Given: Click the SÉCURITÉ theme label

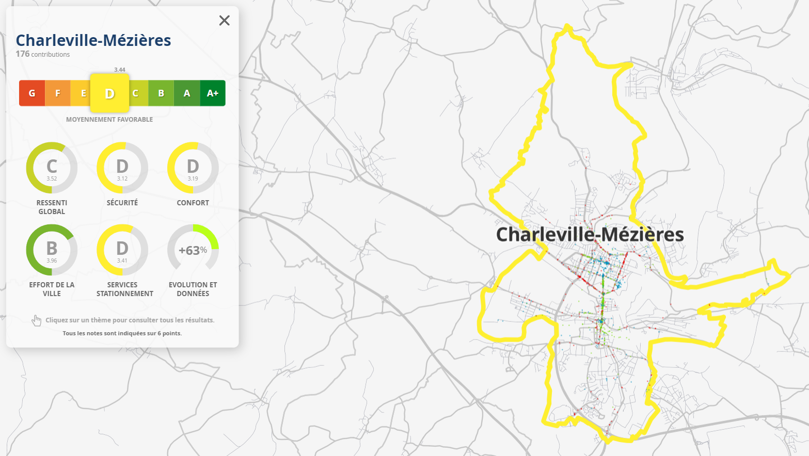Looking at the screenshot, I should click(x=122, y=203).
